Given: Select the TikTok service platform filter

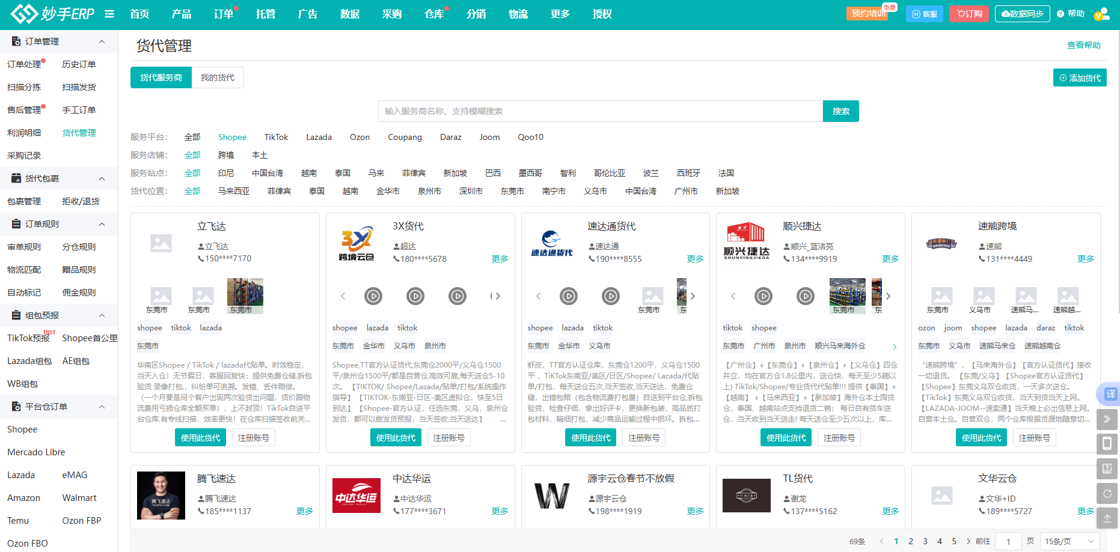Looking at the screenshot, I should 276,137.
